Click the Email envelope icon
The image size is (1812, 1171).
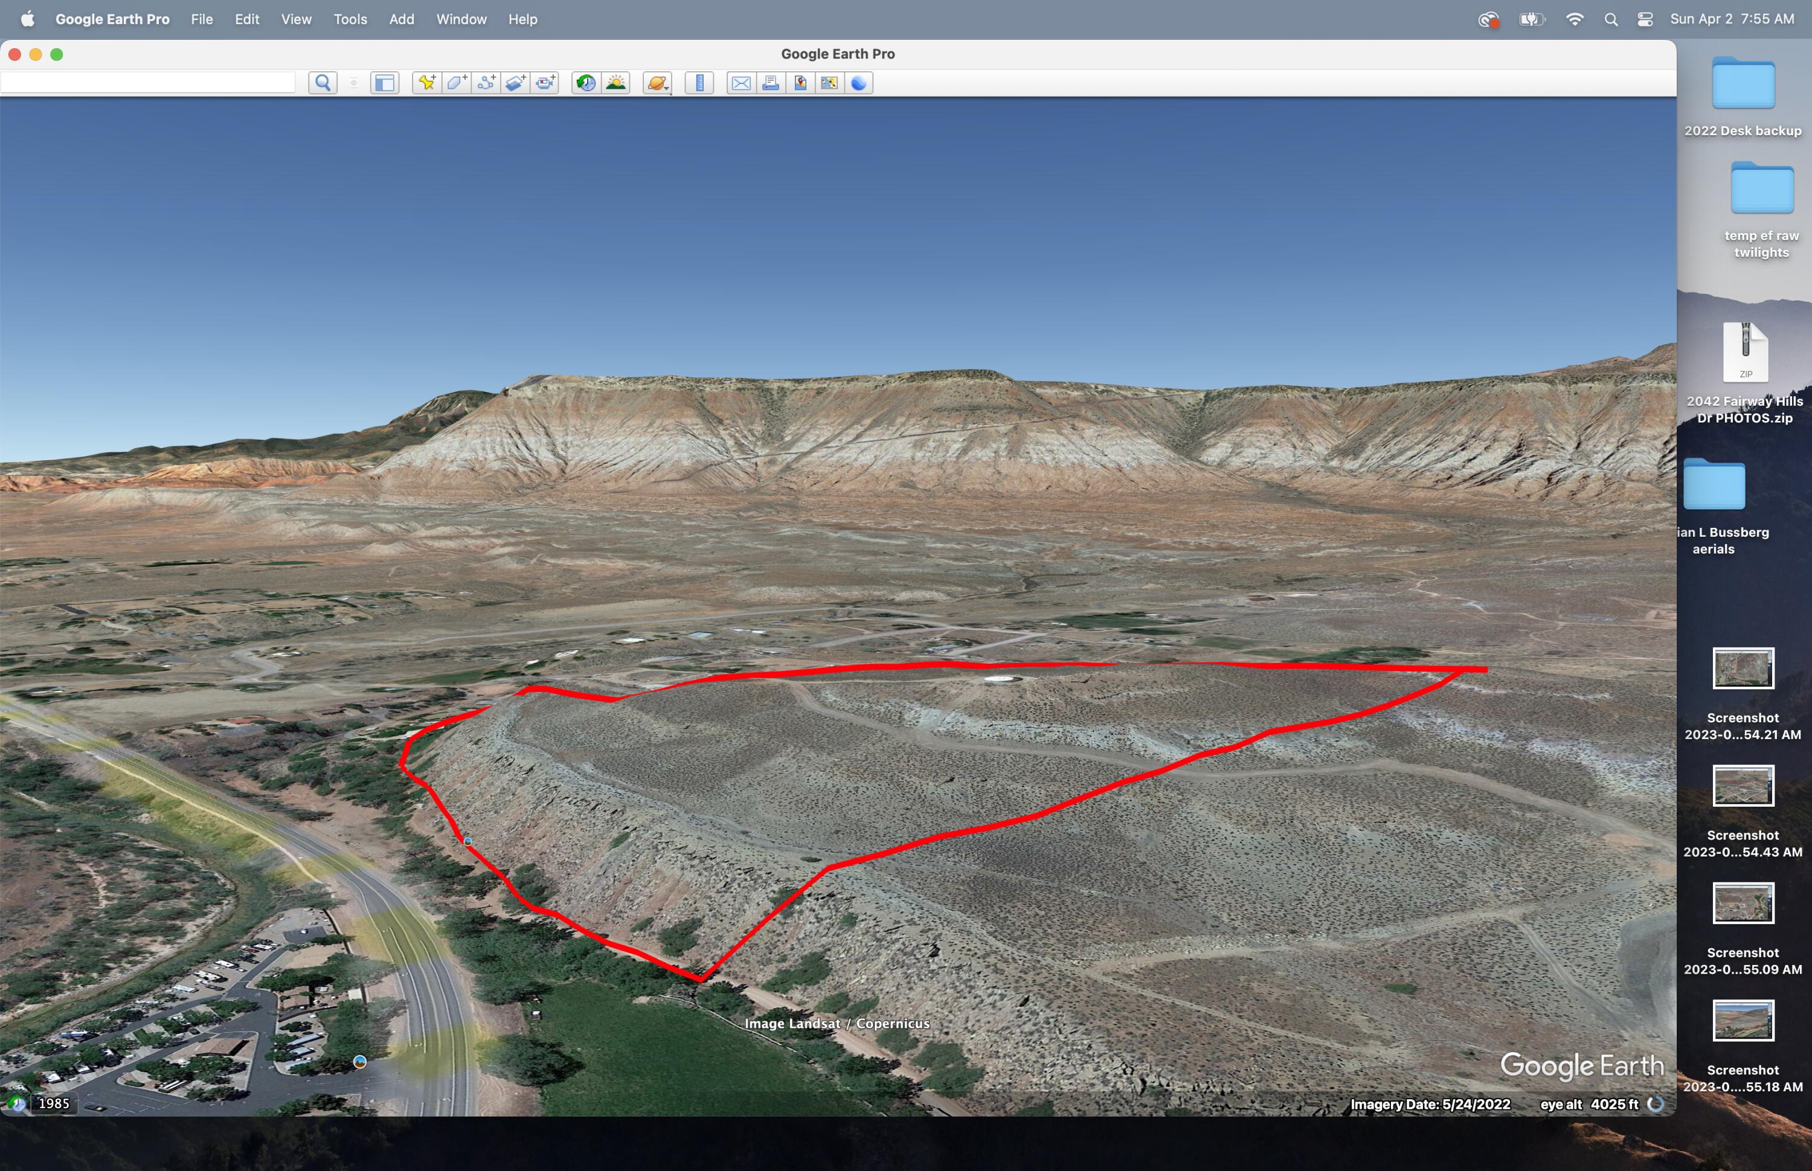[741, 83]
